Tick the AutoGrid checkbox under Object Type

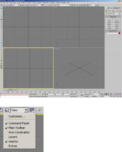(116, 18)
